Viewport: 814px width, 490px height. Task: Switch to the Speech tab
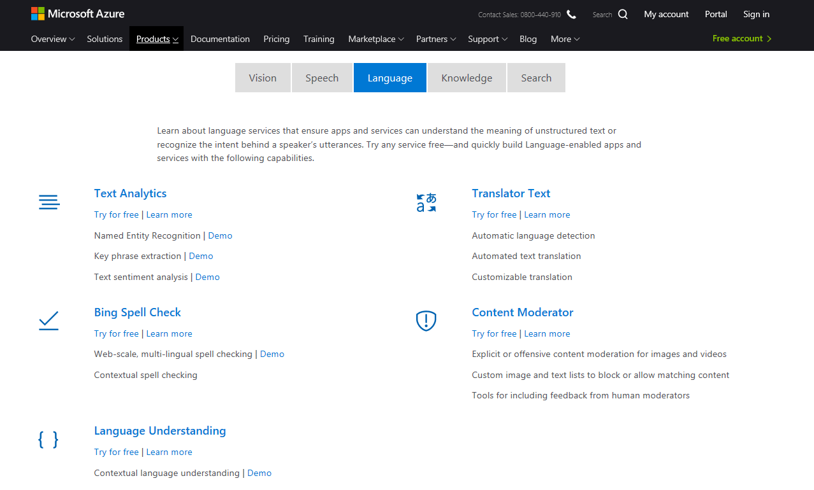pyautogui.click(x=322, y=78)
